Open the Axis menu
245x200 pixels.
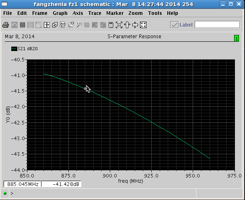(78, 13)
